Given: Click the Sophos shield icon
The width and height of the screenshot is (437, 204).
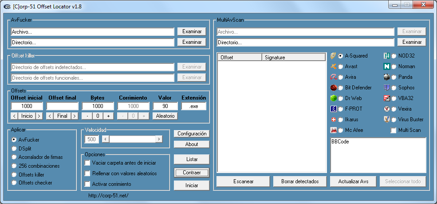Looking at the screenshot, I should (x=386, y=88).
